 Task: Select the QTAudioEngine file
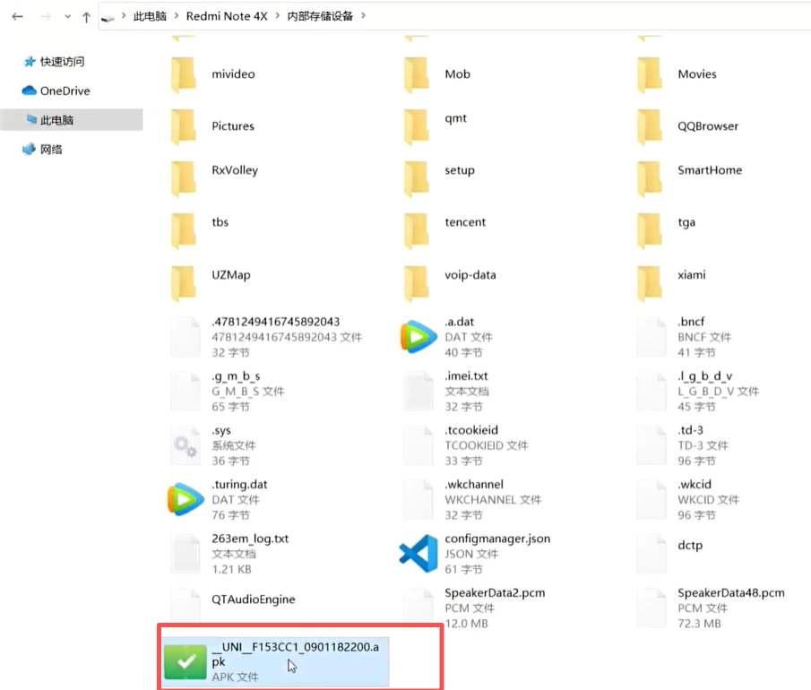coord(234,604)
